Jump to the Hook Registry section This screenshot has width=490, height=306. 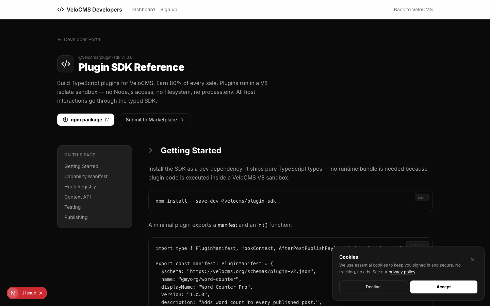coord(80,187)
